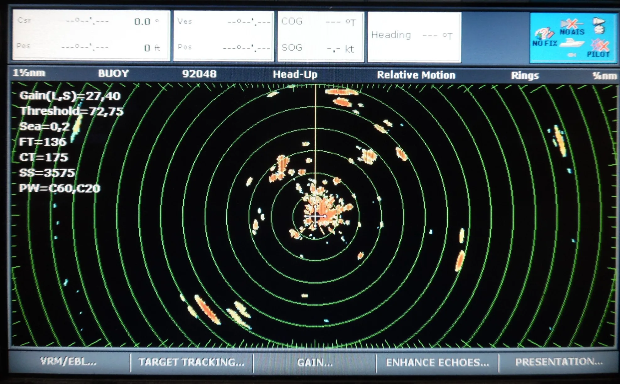Click the white boat icon in status panel

click(572, 43)
